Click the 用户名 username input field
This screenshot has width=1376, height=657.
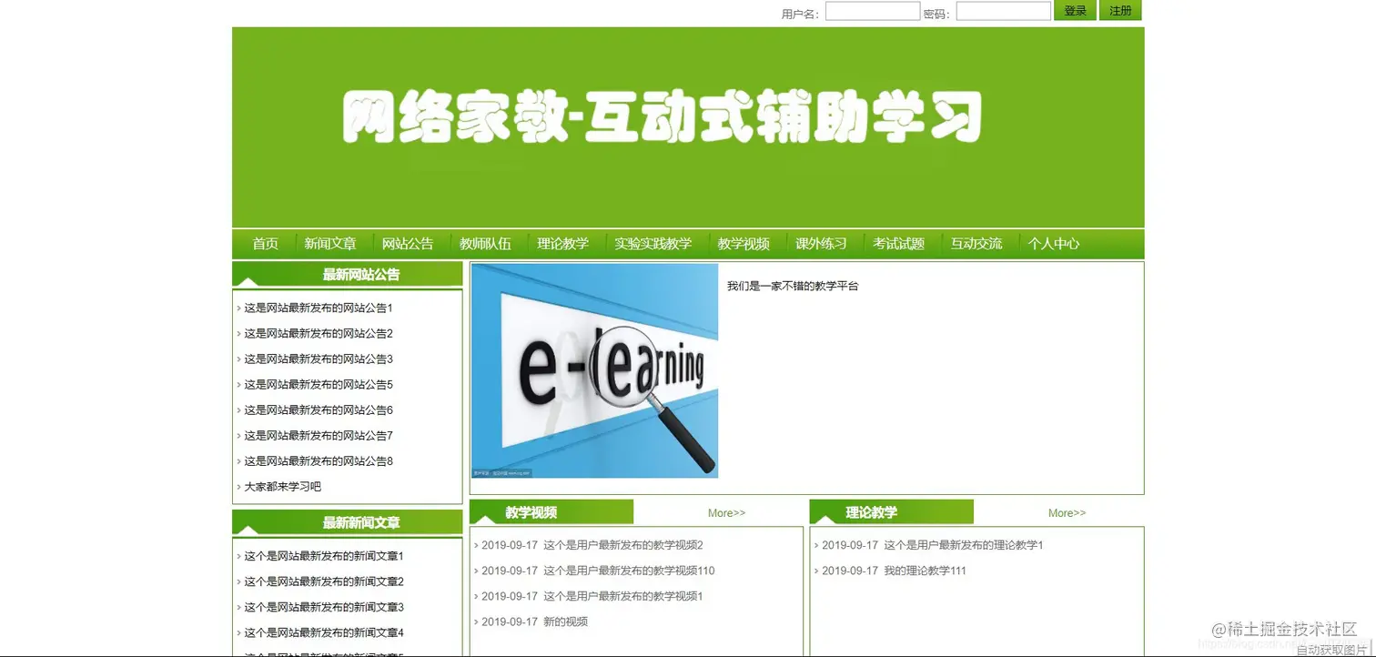point(872,11)
